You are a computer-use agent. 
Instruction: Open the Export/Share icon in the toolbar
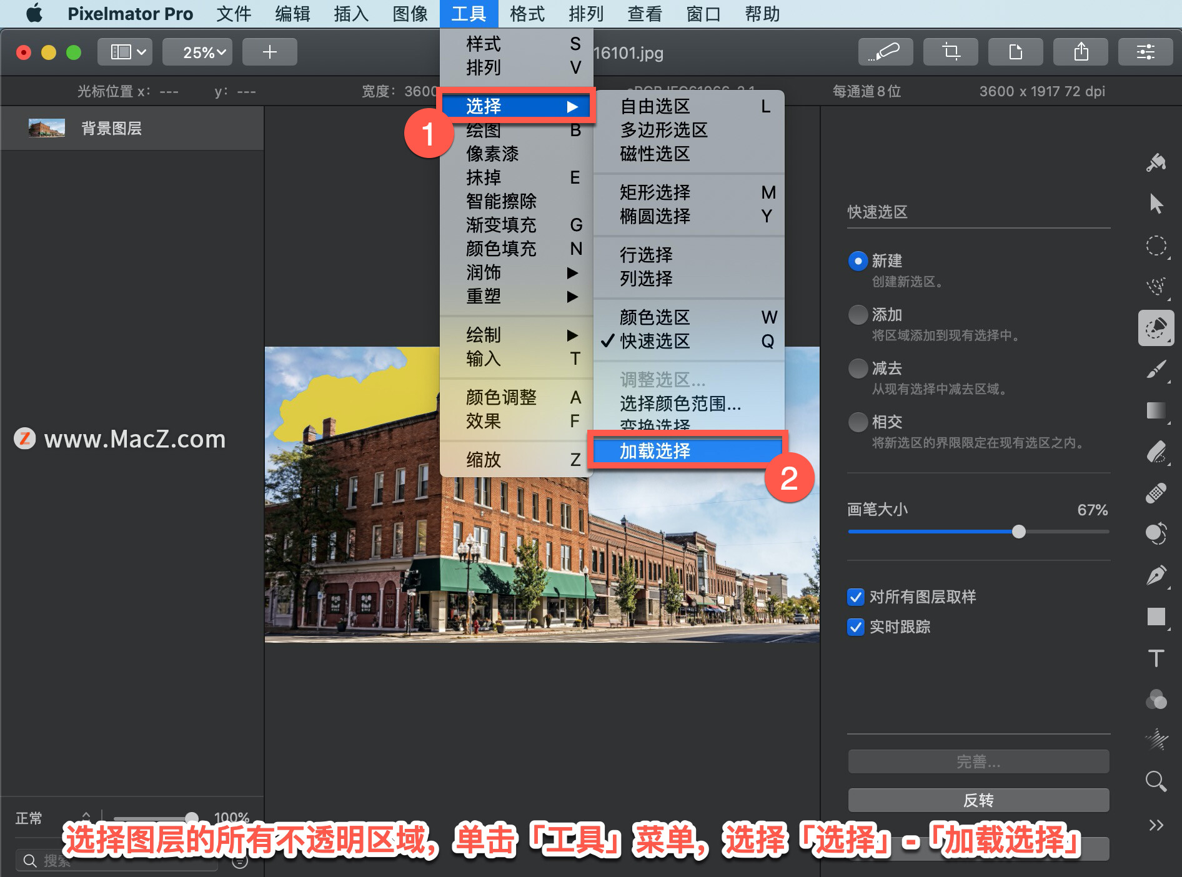click(1080, 52)
